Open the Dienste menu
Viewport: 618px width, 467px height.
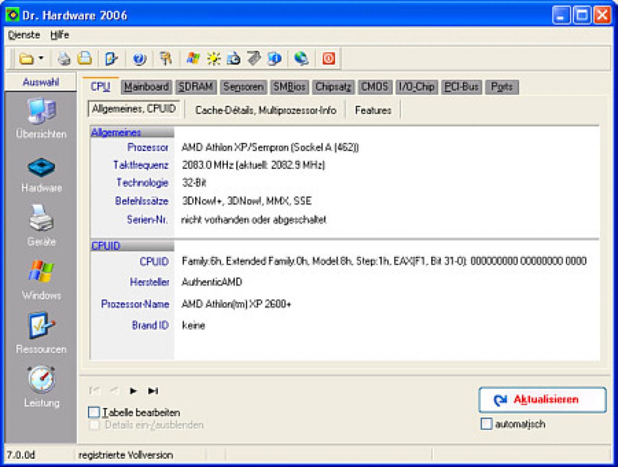[x=24, y=35]
